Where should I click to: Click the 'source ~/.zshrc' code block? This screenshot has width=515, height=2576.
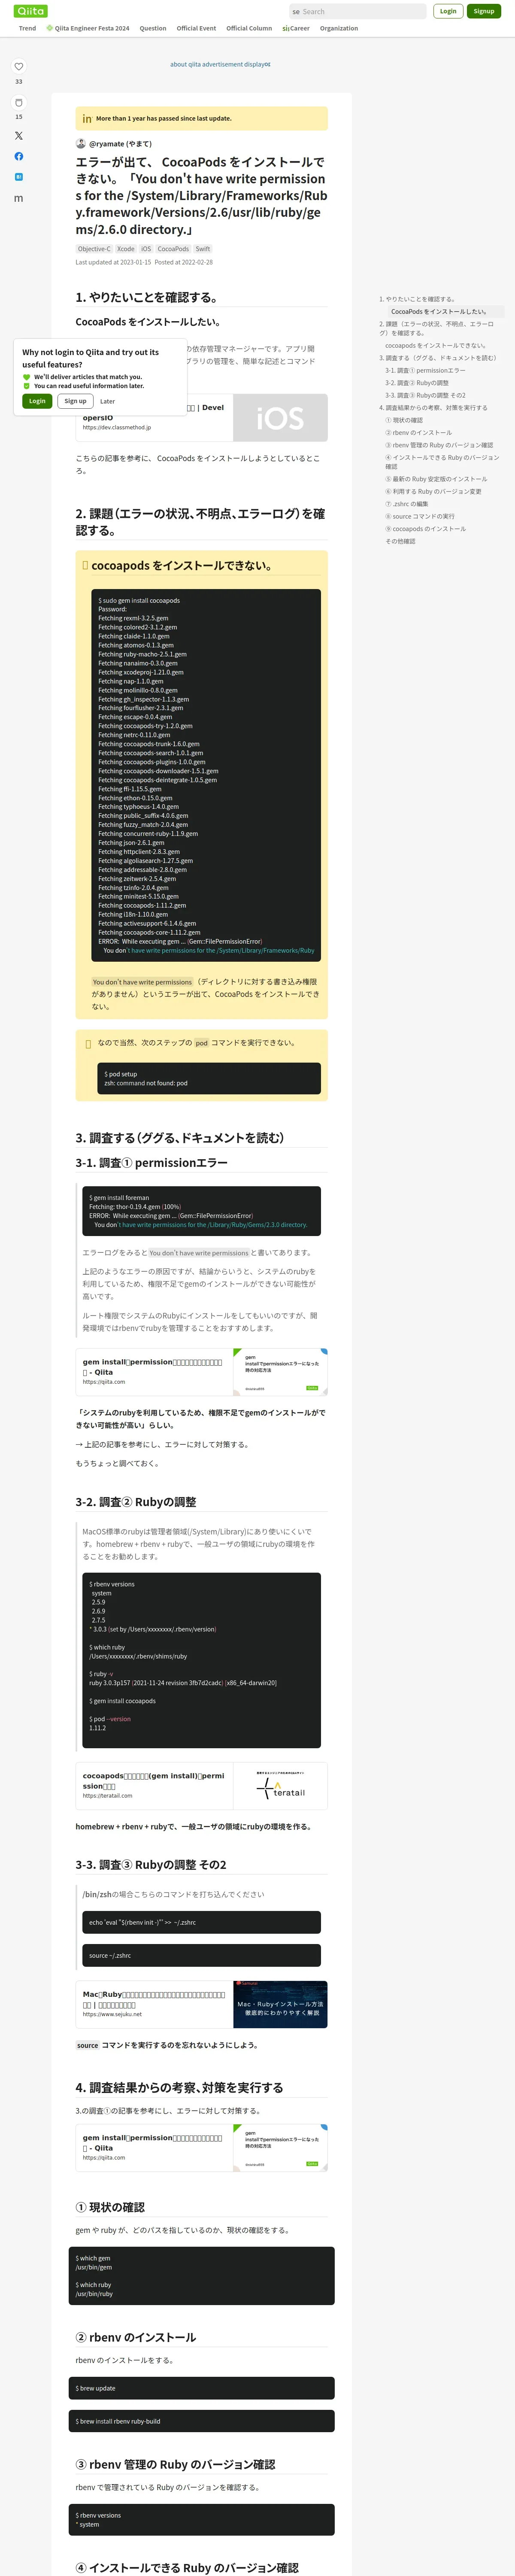point(202,1955)
